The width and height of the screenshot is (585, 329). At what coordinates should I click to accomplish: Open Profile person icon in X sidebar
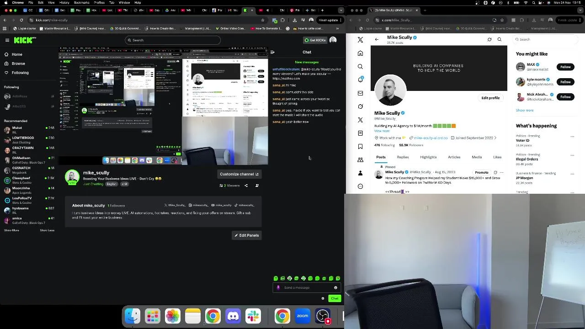pos(360,173)
